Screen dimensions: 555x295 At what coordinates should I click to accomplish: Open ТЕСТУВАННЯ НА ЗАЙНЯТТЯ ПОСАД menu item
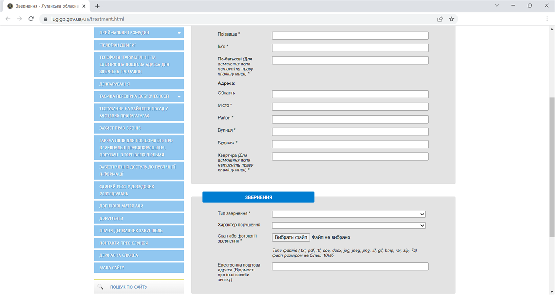[x=139, y=112]
